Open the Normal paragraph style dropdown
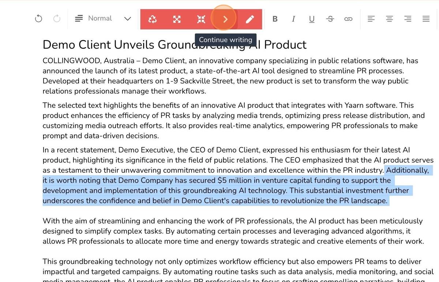The height and width of the screenshot is (282, 439). 100,19
